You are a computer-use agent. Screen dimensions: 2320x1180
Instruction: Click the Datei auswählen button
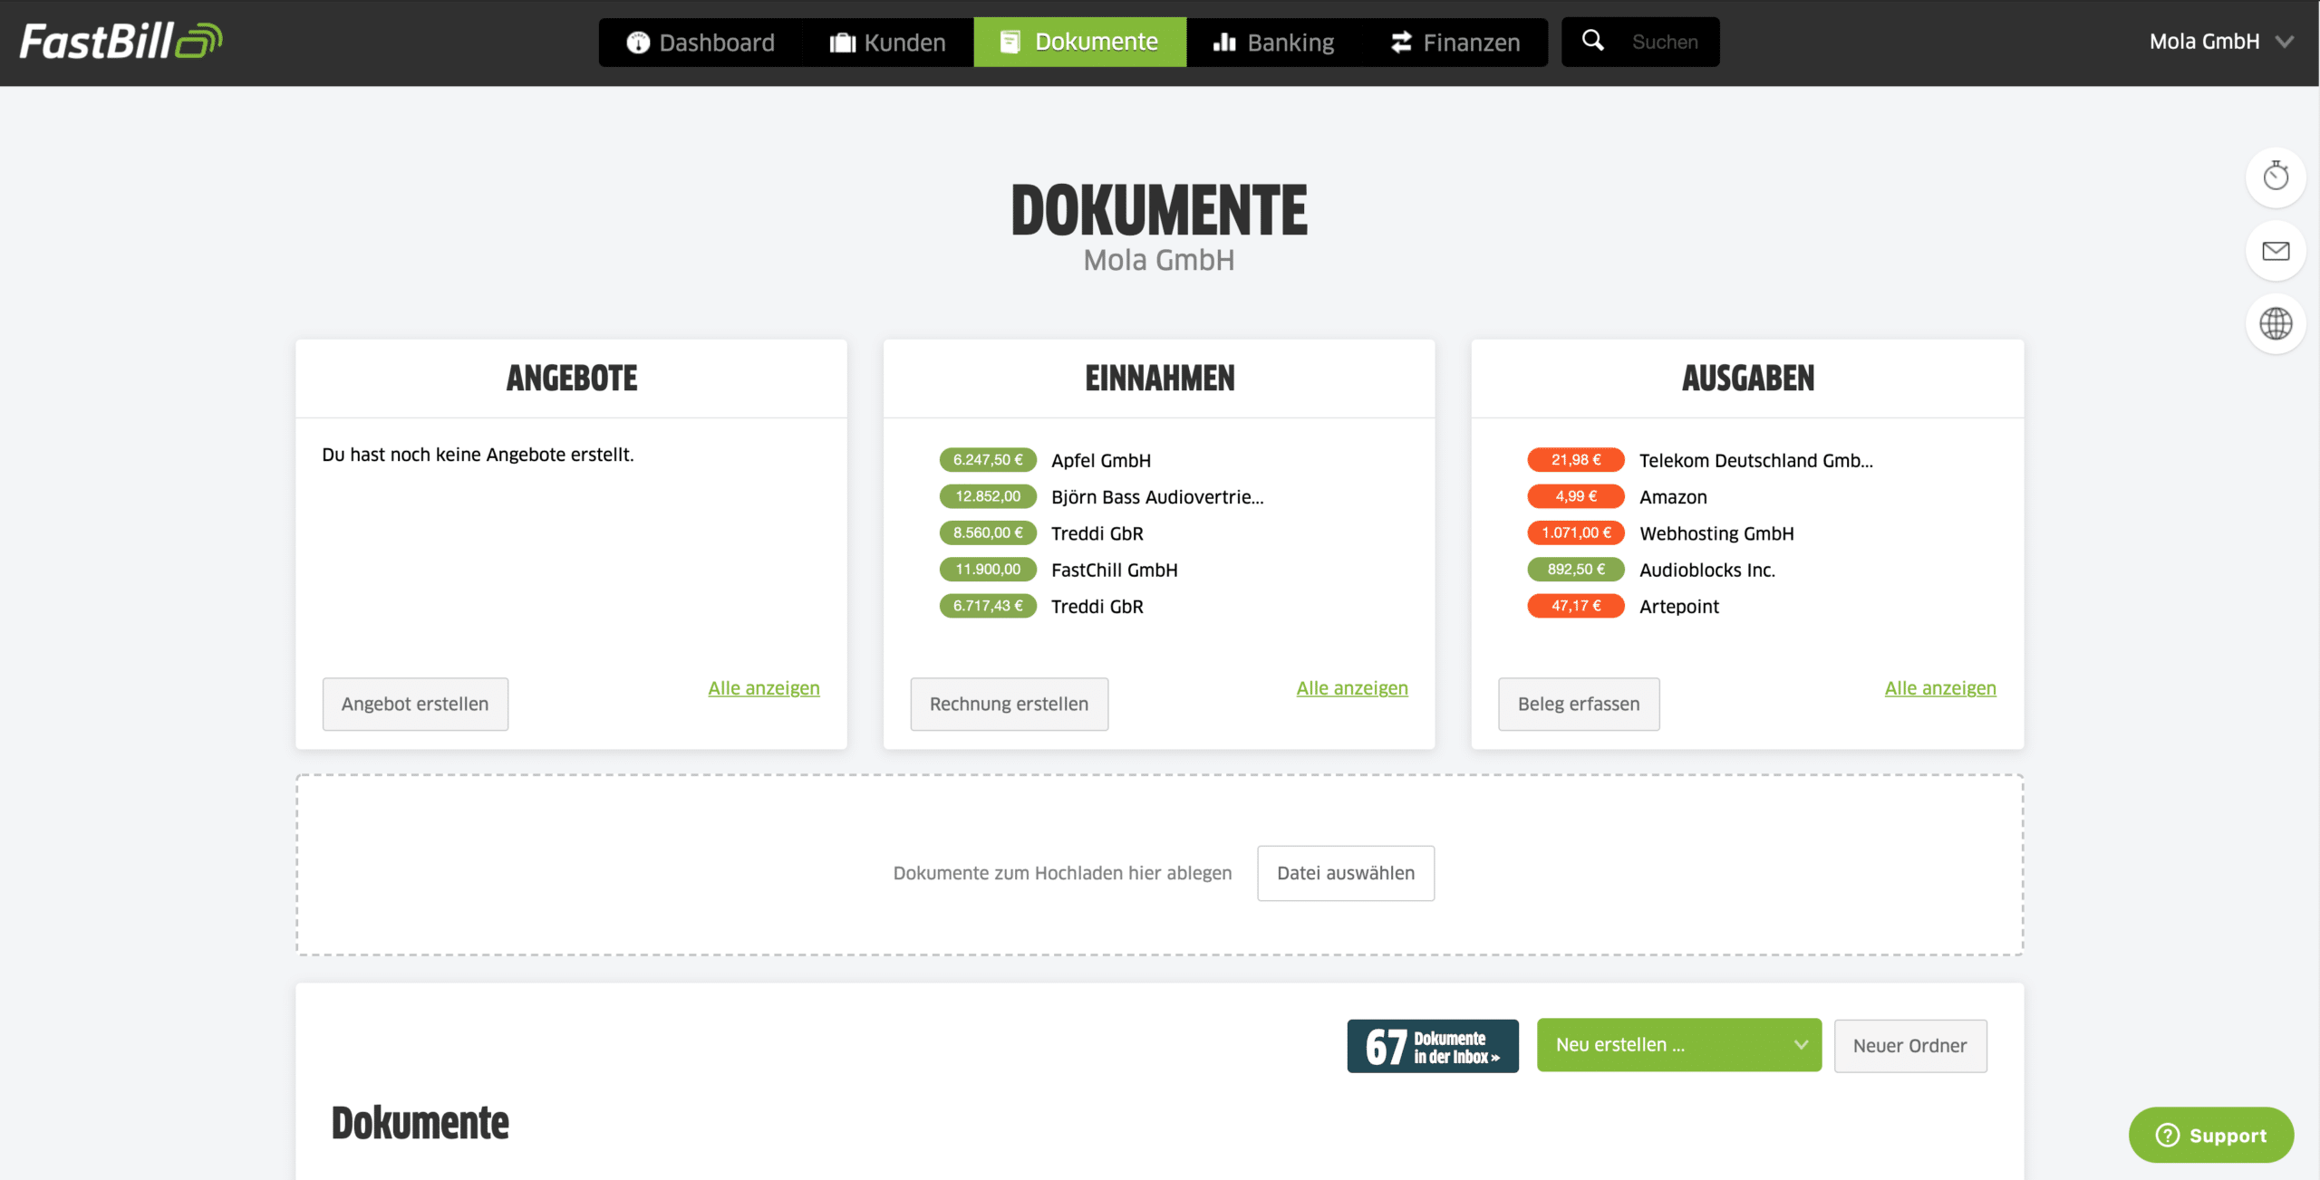1346,873
